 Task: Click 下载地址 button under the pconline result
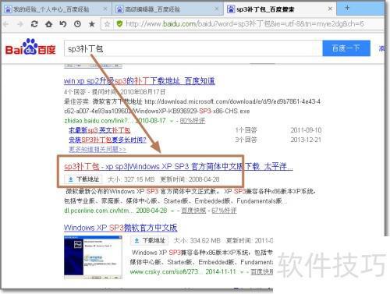(x=83, y=179)
